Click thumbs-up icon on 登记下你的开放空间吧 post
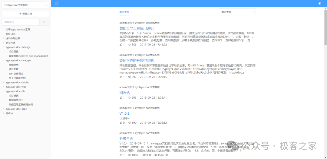This screenshot has width=327, height=159. click(121, 77)
